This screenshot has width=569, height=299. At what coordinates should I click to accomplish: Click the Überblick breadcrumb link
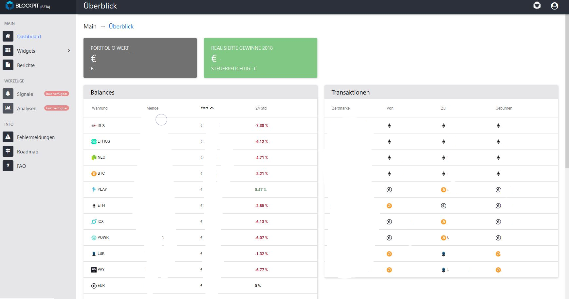(x=121, y=26)
